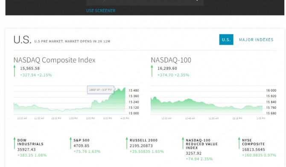The image size is (286, 167).
Task: Switch to the Major Indexes tab
Action: tap(256, 40)
